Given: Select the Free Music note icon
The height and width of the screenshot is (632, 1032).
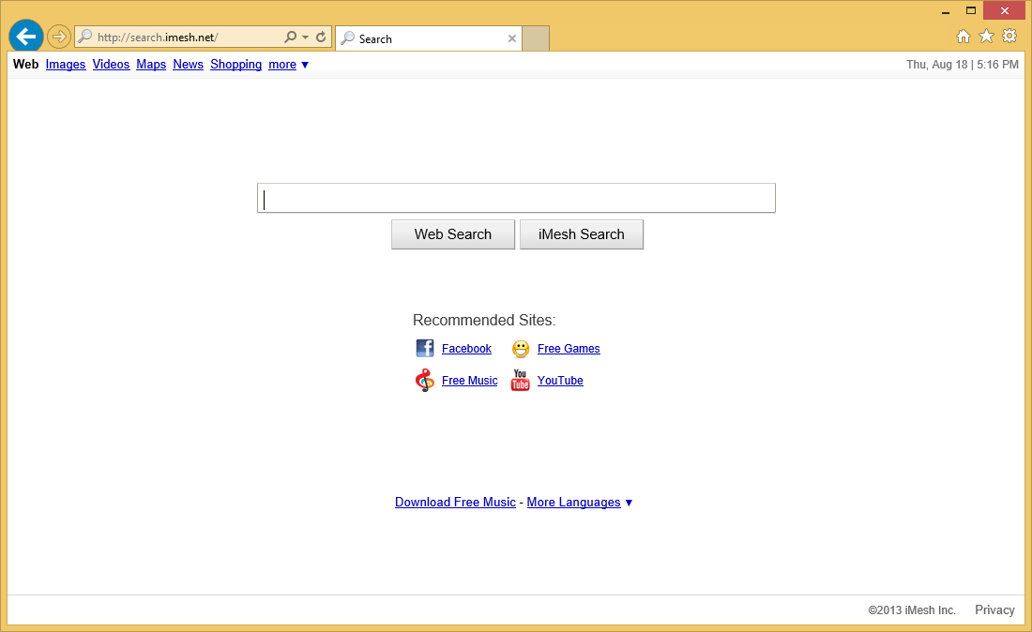Looking at the screenshot, I should 425,380.
